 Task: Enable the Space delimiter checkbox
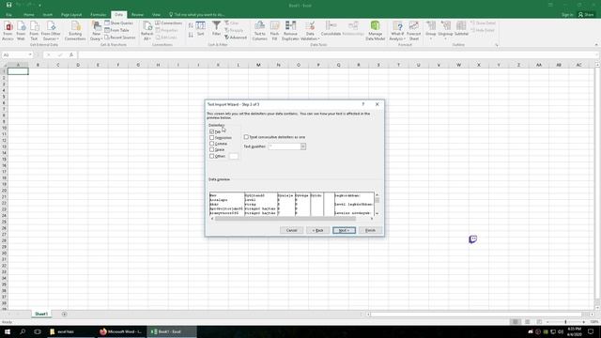tap(211, 150)
